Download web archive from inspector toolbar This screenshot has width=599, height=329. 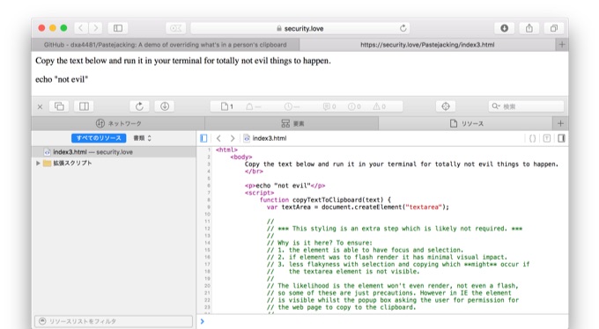[x=165, y=106]
